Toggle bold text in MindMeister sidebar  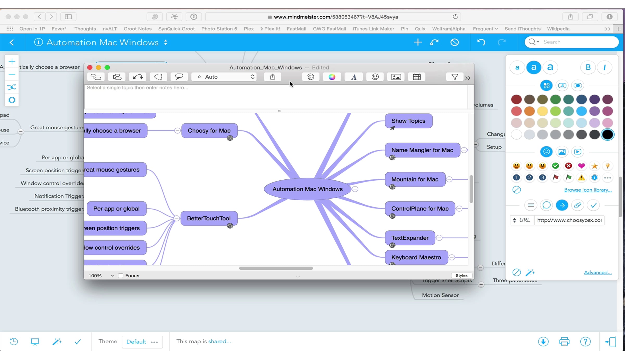point(588,68)
